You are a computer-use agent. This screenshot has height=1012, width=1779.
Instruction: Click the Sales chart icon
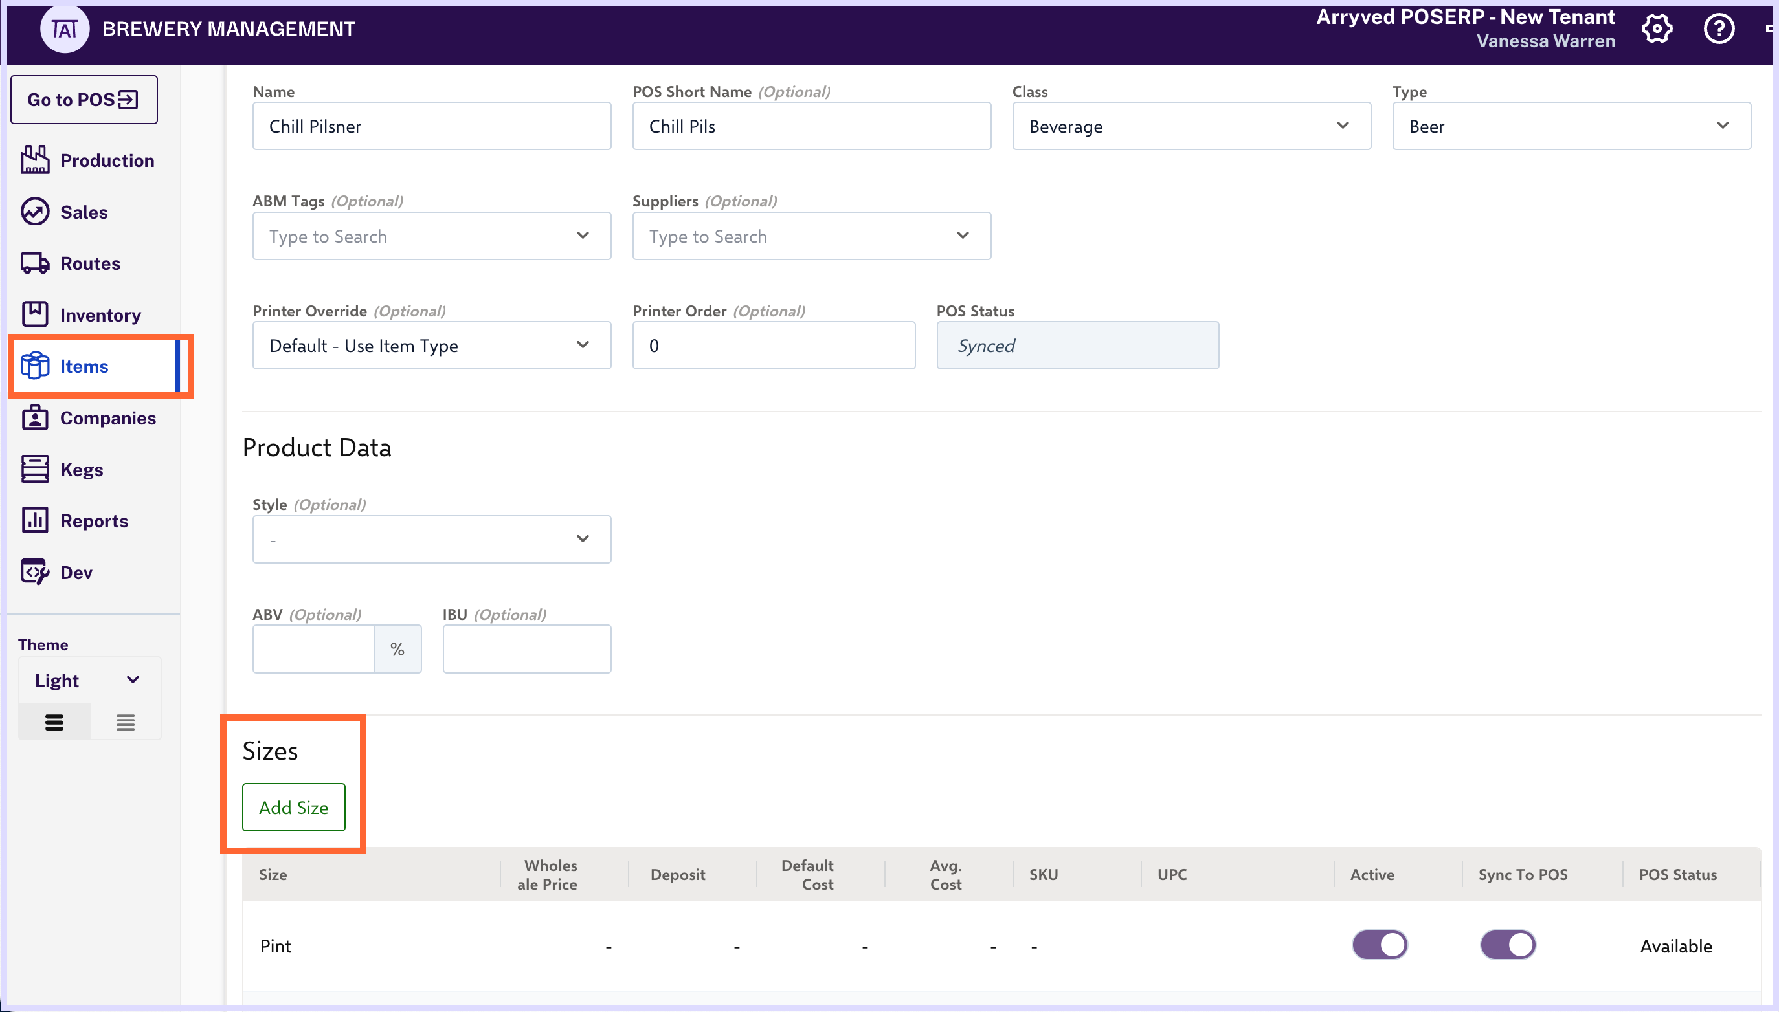(35, 212)
